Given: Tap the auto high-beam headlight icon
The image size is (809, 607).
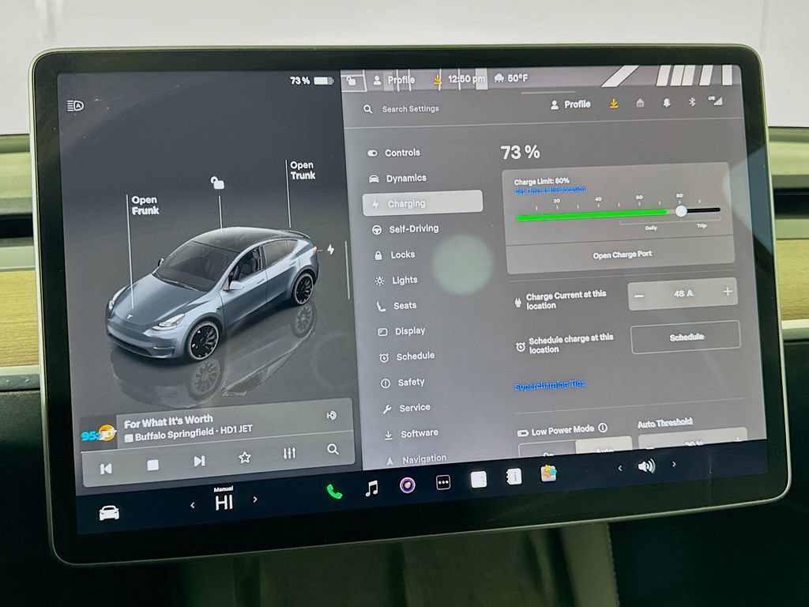Looking at the screenshot, I should pyautogui.click(x=75, y=106).
